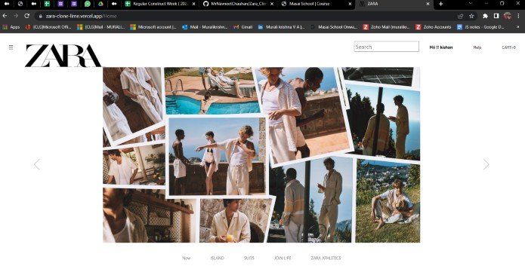
Task: Switch to the Masai School Course tab
Action: pos(317,4)
